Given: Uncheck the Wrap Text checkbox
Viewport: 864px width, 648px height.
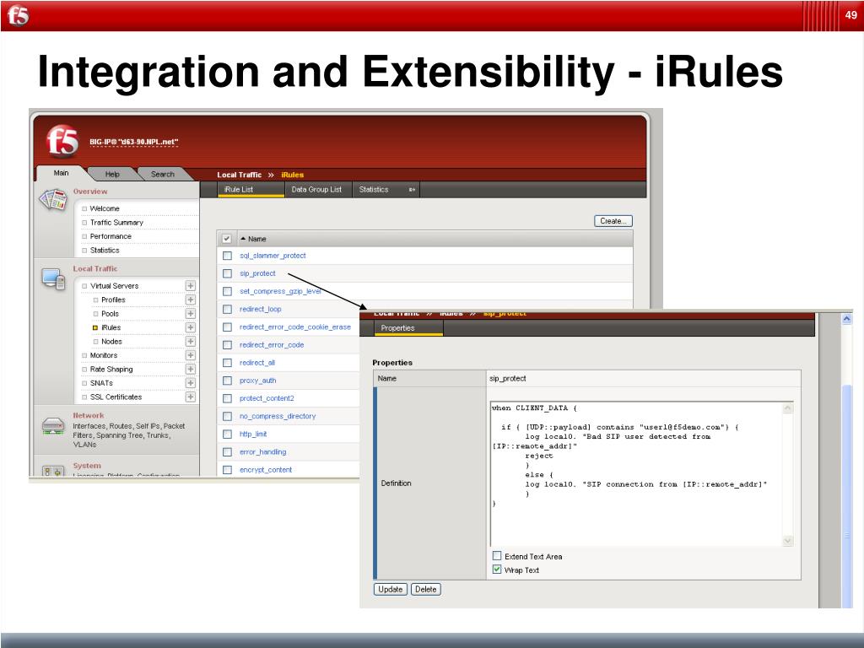Looking at the screenshot, I should tap(497, 570).
